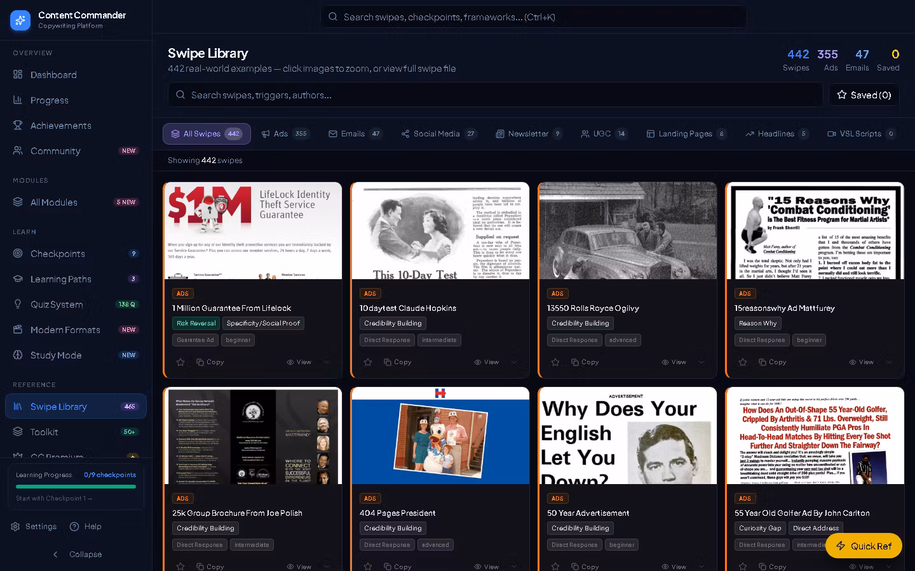Click the Curiosity Gap tag
915x571 pixels.
point(760,528)
